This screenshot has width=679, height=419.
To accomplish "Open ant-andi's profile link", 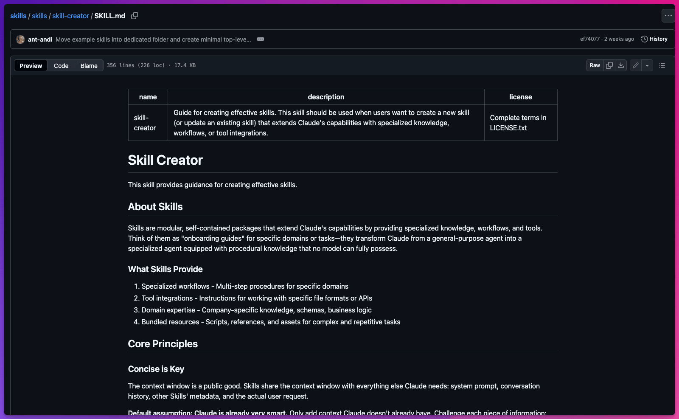I will click(40, 39).
